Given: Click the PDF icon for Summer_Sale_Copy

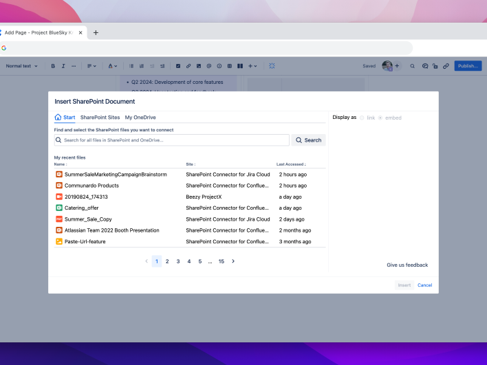Looking at the screenshot, I should point(59,219).
